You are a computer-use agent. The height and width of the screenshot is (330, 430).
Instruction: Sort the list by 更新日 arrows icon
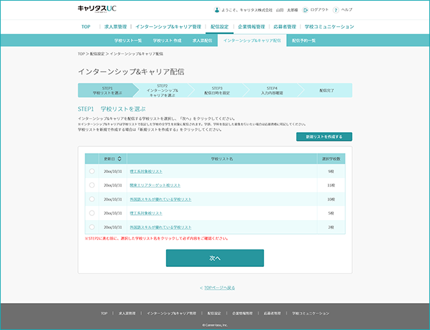(x=120, y=159)
